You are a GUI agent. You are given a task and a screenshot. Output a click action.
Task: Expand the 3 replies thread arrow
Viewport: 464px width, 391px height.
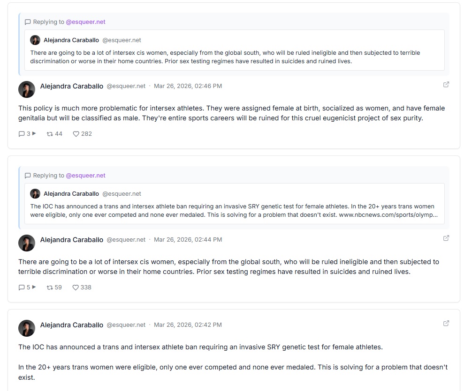[x=34, y=134]
